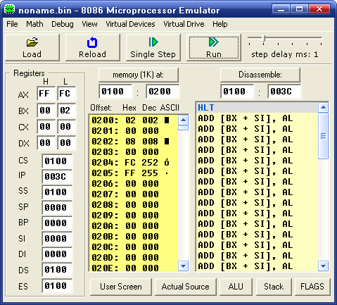Click the BX high byte field
This screenshot has width=337, height=305.
[x=46, y=111]
